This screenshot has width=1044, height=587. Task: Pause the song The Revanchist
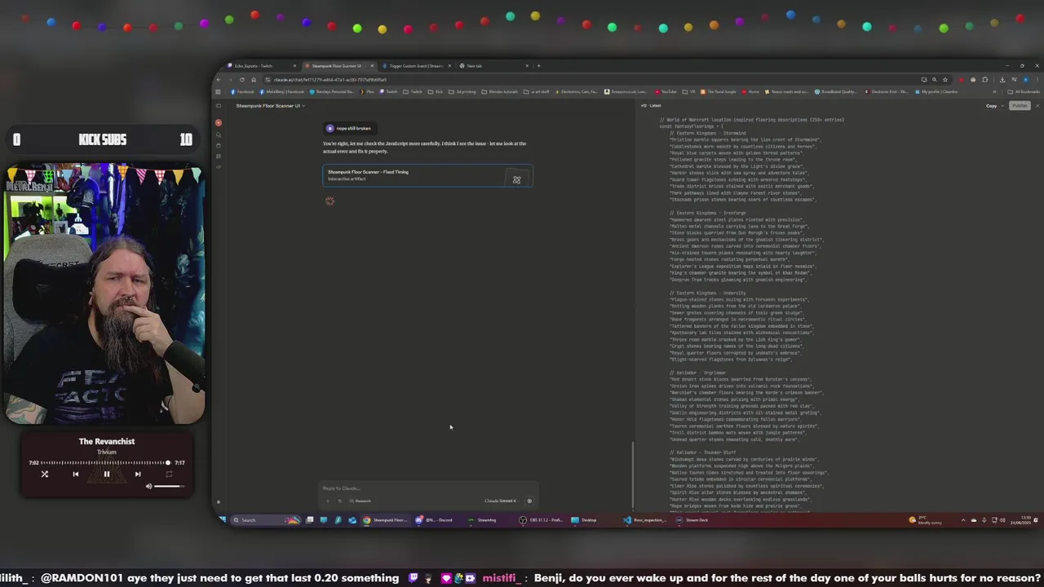click(106, 474)
